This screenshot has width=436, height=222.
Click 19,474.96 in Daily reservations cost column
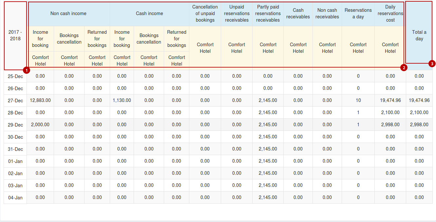(390, 100)
